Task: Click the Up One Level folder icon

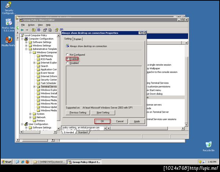Action: 33,30
